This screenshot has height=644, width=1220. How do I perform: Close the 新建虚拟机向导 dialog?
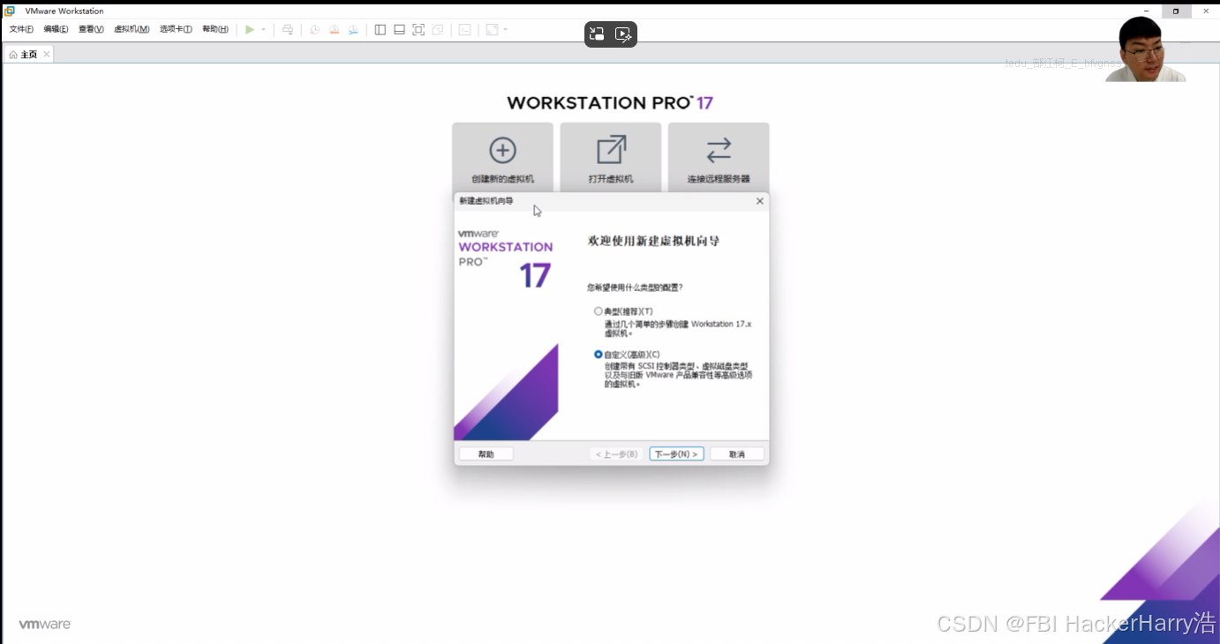pyautogui.click(x=760, y=201)
